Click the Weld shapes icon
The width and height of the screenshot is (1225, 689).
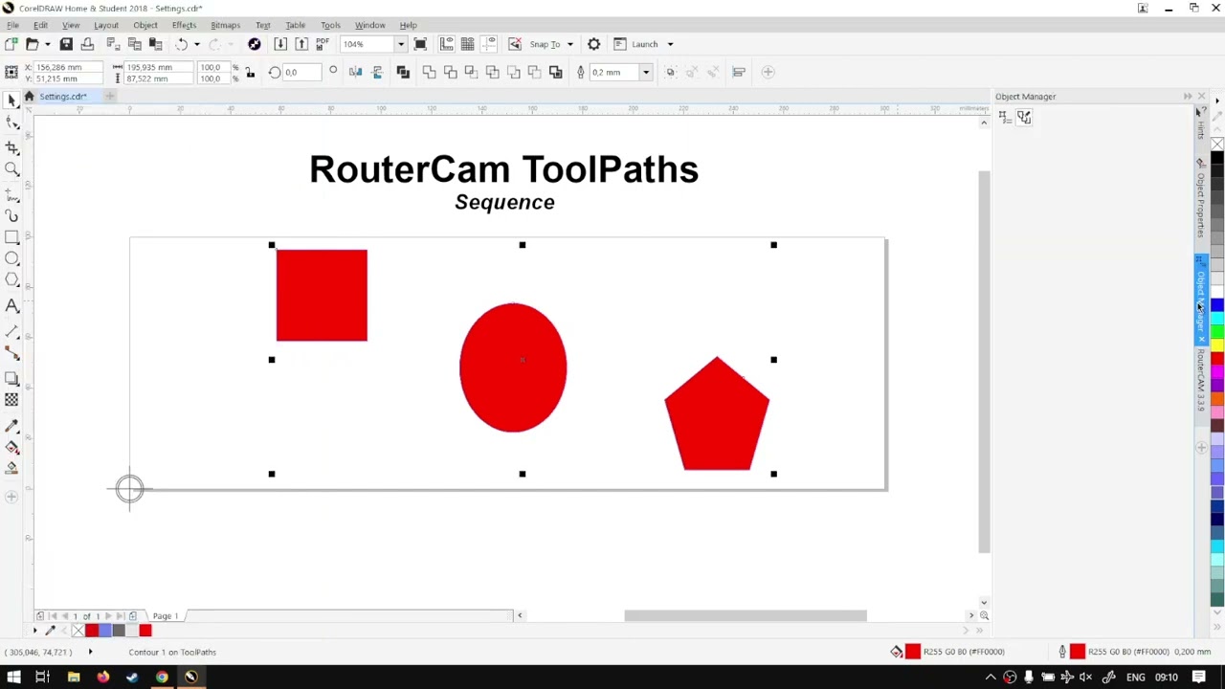(x=429, y=72)
